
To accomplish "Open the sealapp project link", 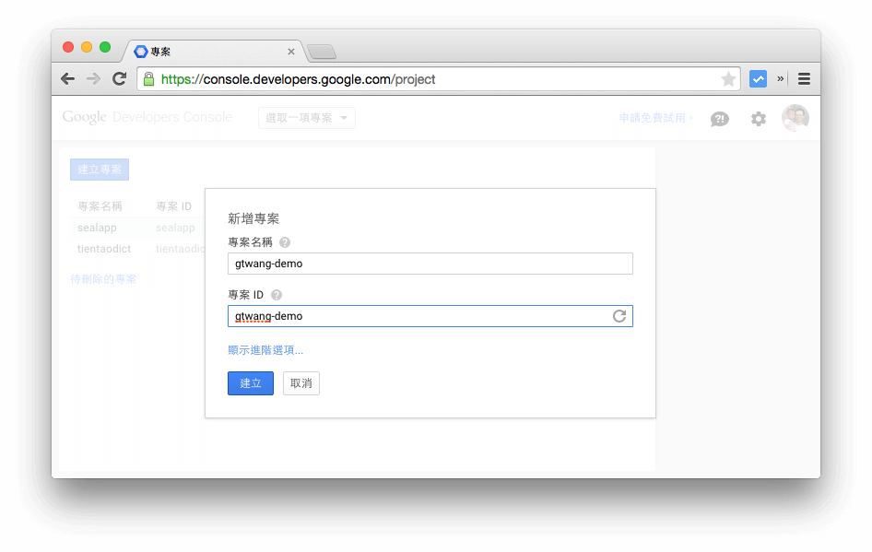I will tap(97, 227).
